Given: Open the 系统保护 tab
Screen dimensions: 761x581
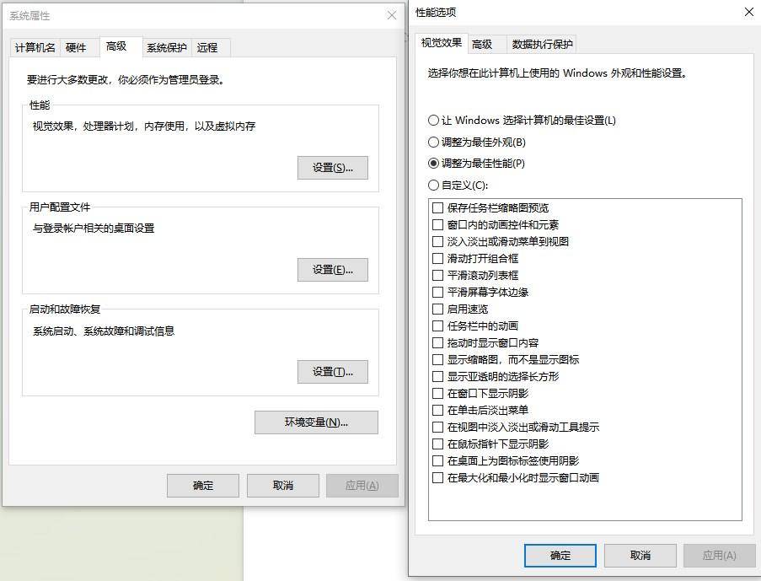Looking at the screenshot, I should click(167, 47).
